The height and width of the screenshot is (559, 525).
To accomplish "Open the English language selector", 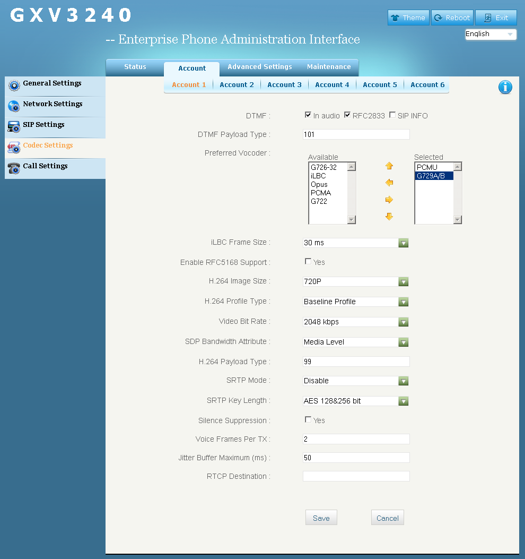I will (491, 34).
